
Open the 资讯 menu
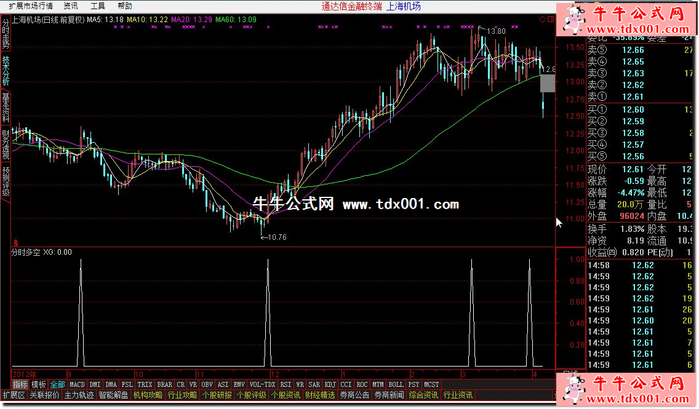71,6
